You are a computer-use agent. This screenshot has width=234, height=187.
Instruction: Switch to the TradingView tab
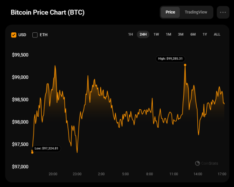(196, 12)
